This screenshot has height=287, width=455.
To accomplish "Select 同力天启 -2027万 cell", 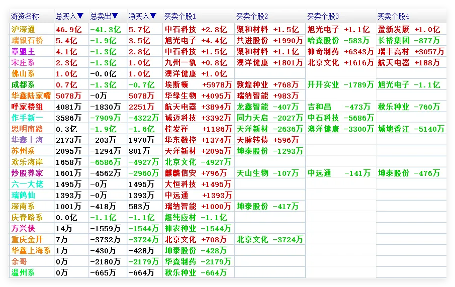I will [x=270, y=118].
